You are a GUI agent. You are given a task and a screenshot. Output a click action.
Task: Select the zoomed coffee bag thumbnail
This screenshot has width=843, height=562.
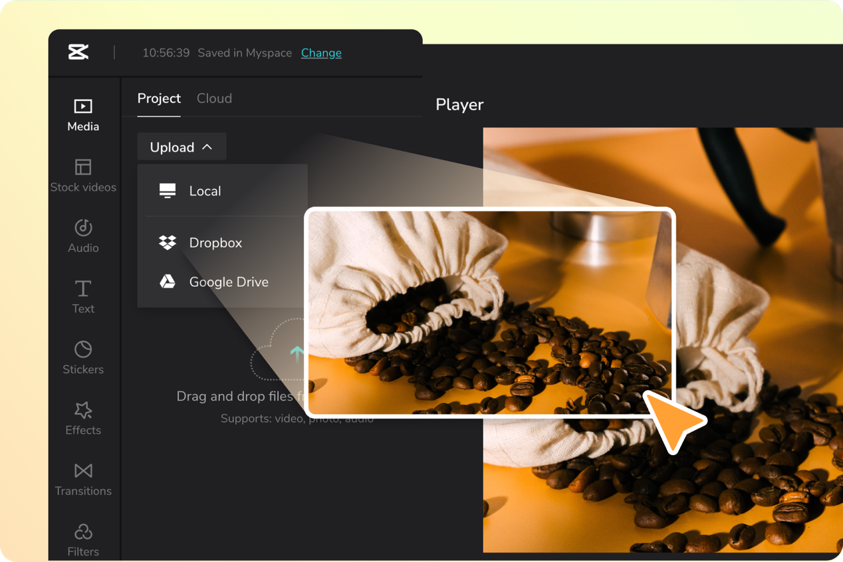click(x=489, y=312)
